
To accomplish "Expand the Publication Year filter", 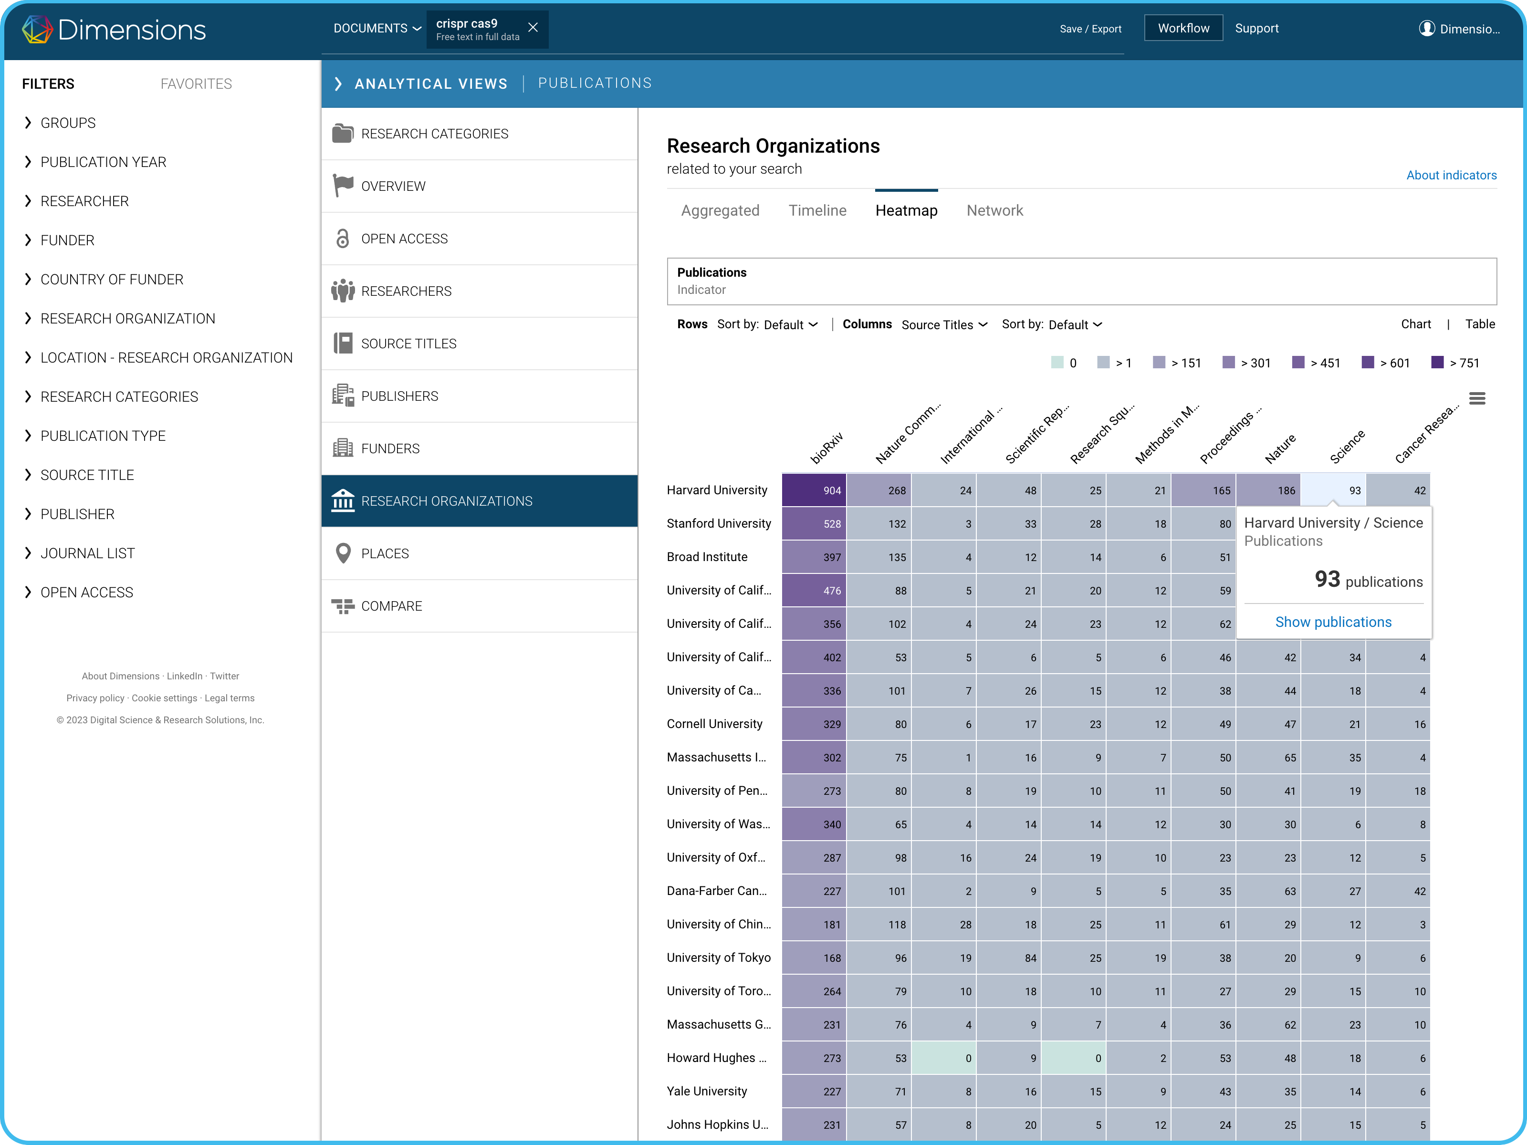I will tap(103, 162).
